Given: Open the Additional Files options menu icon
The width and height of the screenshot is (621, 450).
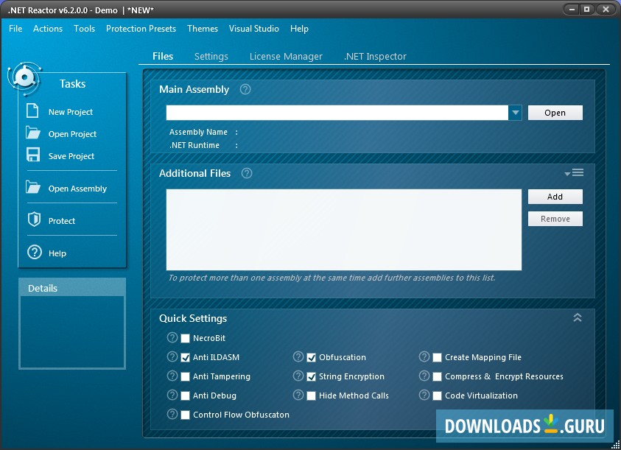Looking at the screenshot, I should coord(574,173).
